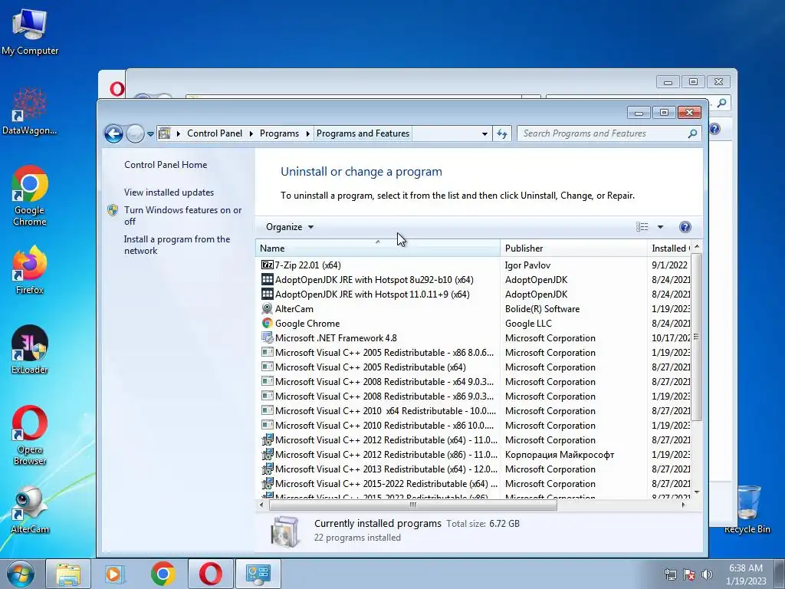Open File Explorer in taskbar

click(68, 574)
